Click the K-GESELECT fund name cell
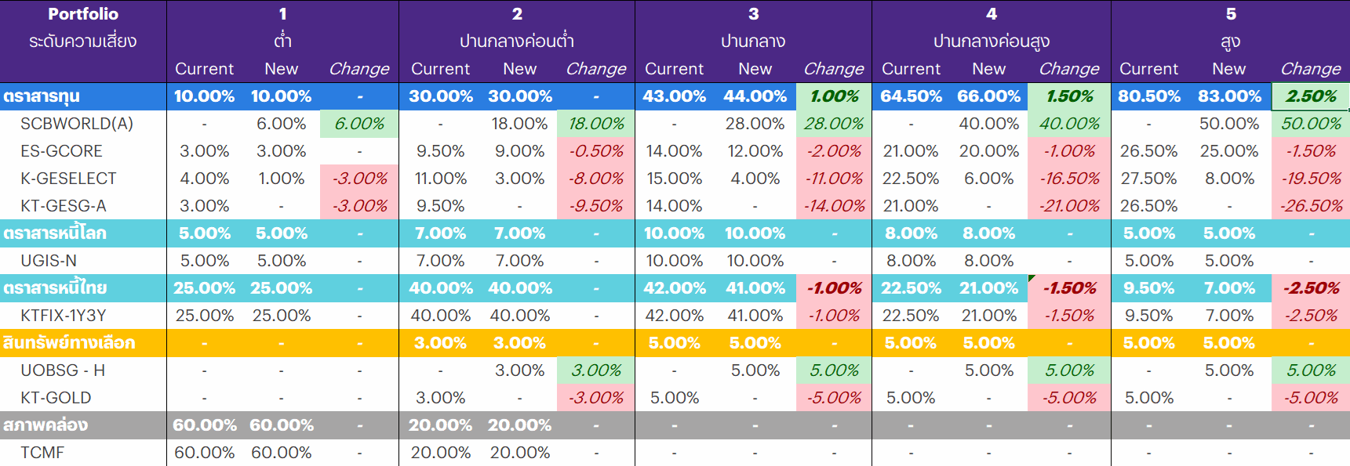The width and height of the screenshot is (1350, 466). [68, 179]
